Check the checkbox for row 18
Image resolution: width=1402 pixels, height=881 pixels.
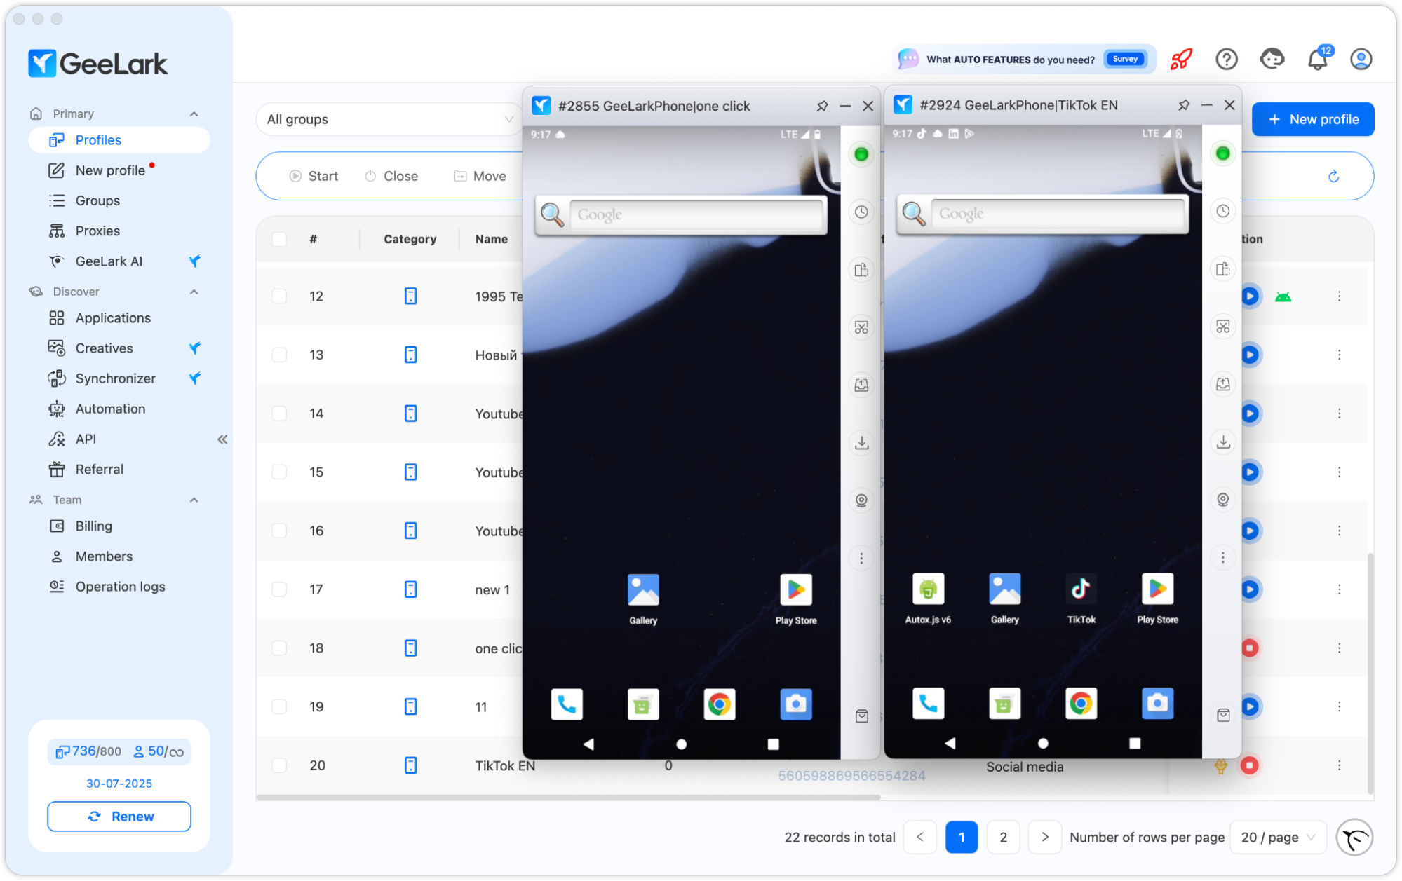coord(279,648)
